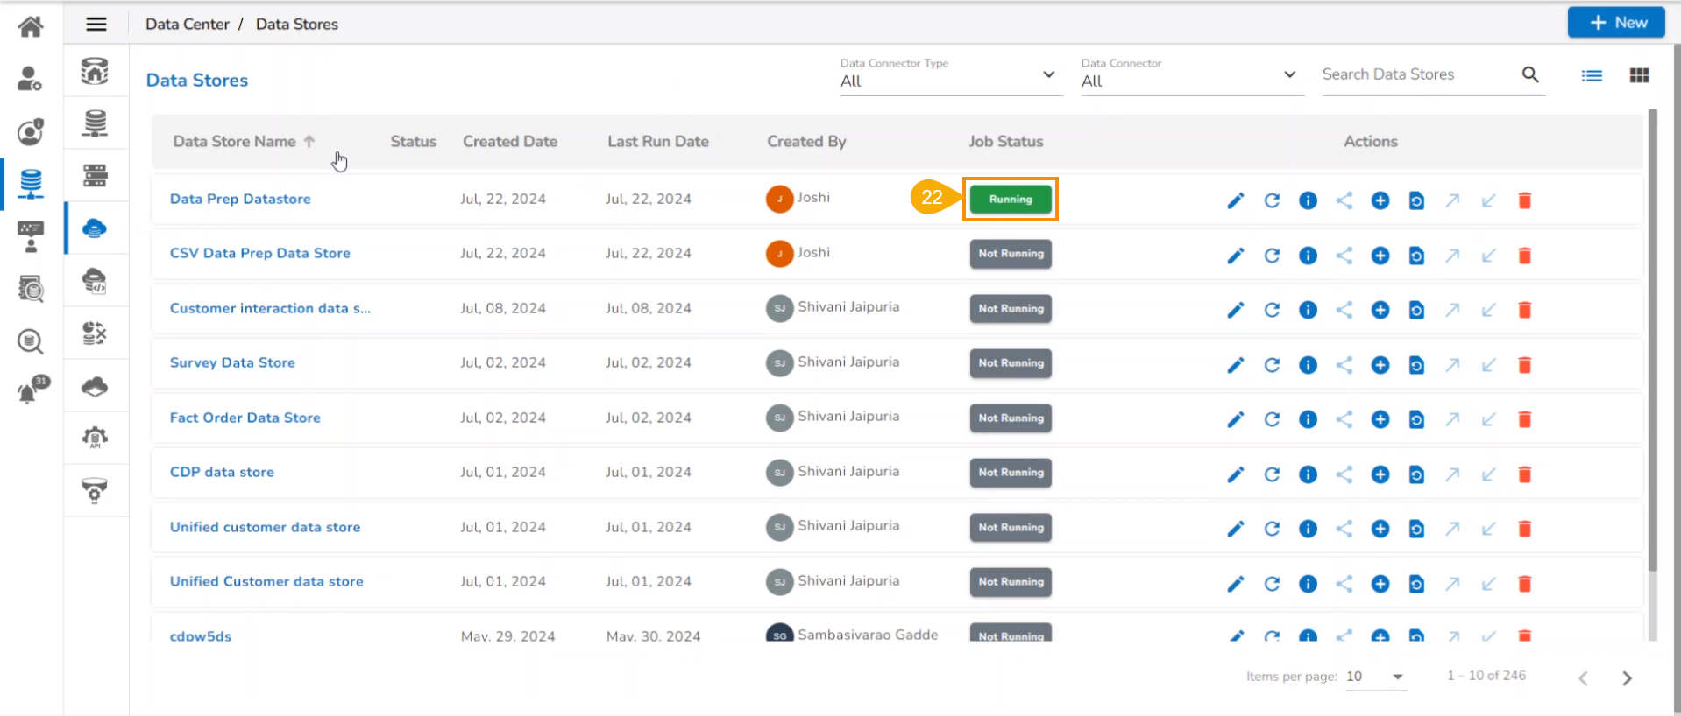The image size is (1681, 716).
Task: Click the Created Date column header
Action: point(510,141)
